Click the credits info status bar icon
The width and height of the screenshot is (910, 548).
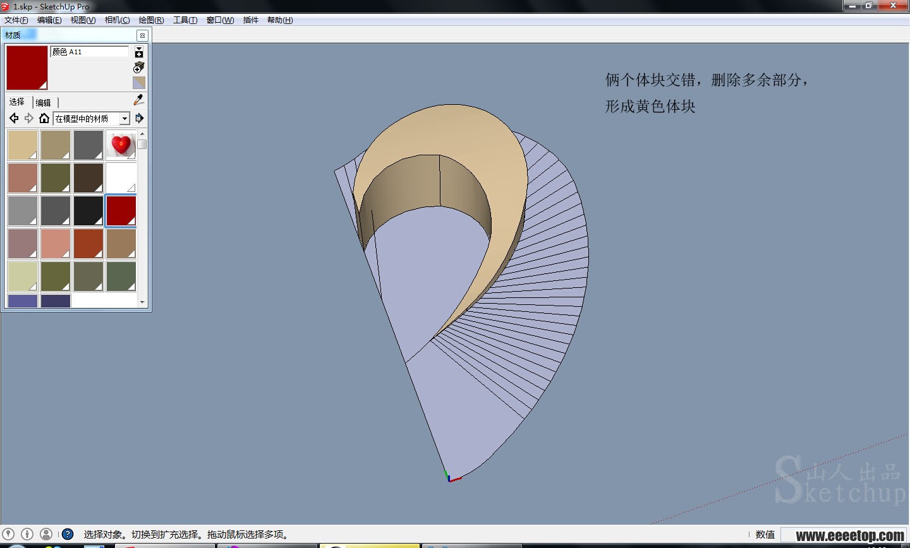pyautogui.click(x=27, y=534)
